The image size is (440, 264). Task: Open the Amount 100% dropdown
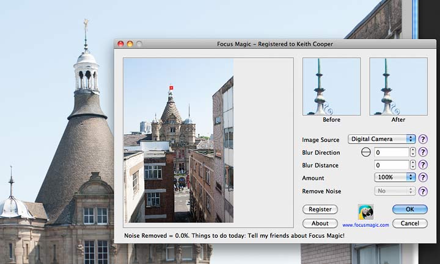click(395, 177)
